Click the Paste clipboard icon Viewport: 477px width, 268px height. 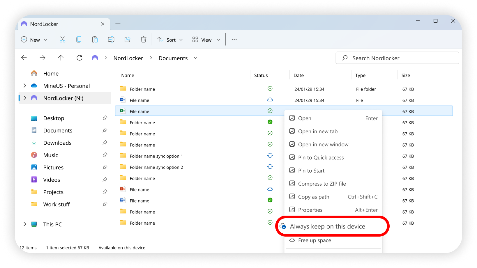(95, 40)
